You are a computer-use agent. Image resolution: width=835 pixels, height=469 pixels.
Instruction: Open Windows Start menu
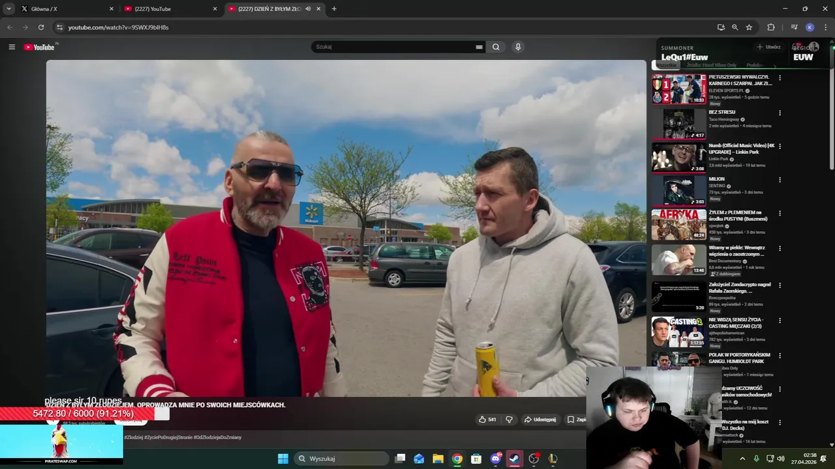[283, 459]
